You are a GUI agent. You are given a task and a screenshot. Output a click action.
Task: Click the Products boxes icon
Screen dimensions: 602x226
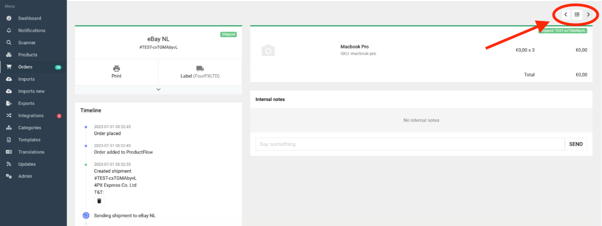click(9, 55)
